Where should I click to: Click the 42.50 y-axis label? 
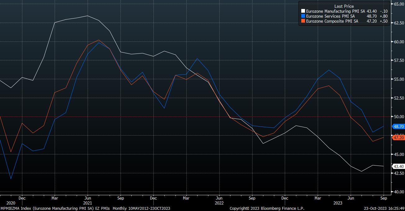[x=398, y=173]
